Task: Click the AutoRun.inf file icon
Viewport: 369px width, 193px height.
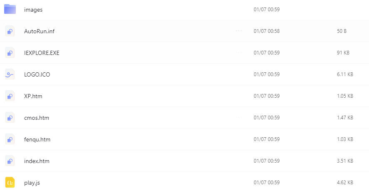Action: 10,31
